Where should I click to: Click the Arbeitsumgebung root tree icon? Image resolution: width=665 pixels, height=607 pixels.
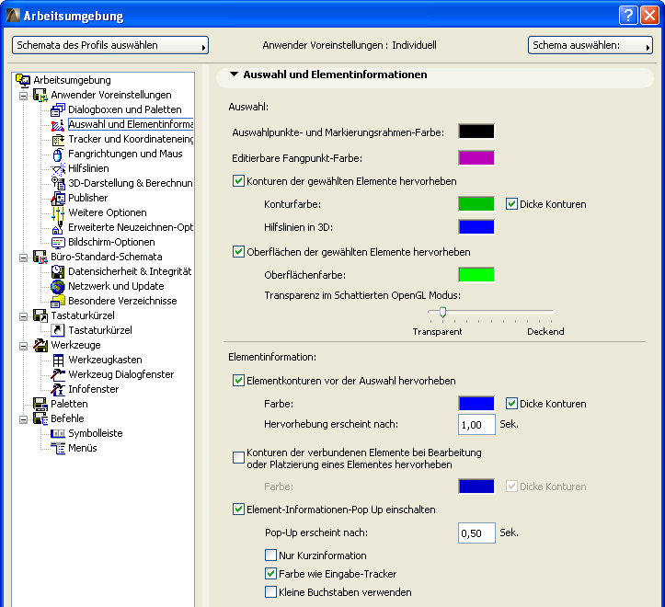click(23, 80)
